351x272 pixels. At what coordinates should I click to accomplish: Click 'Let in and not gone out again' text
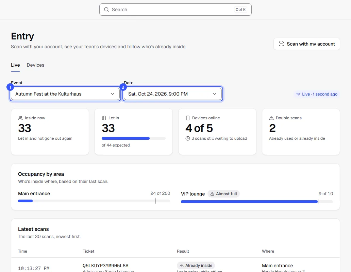point(45,138)
